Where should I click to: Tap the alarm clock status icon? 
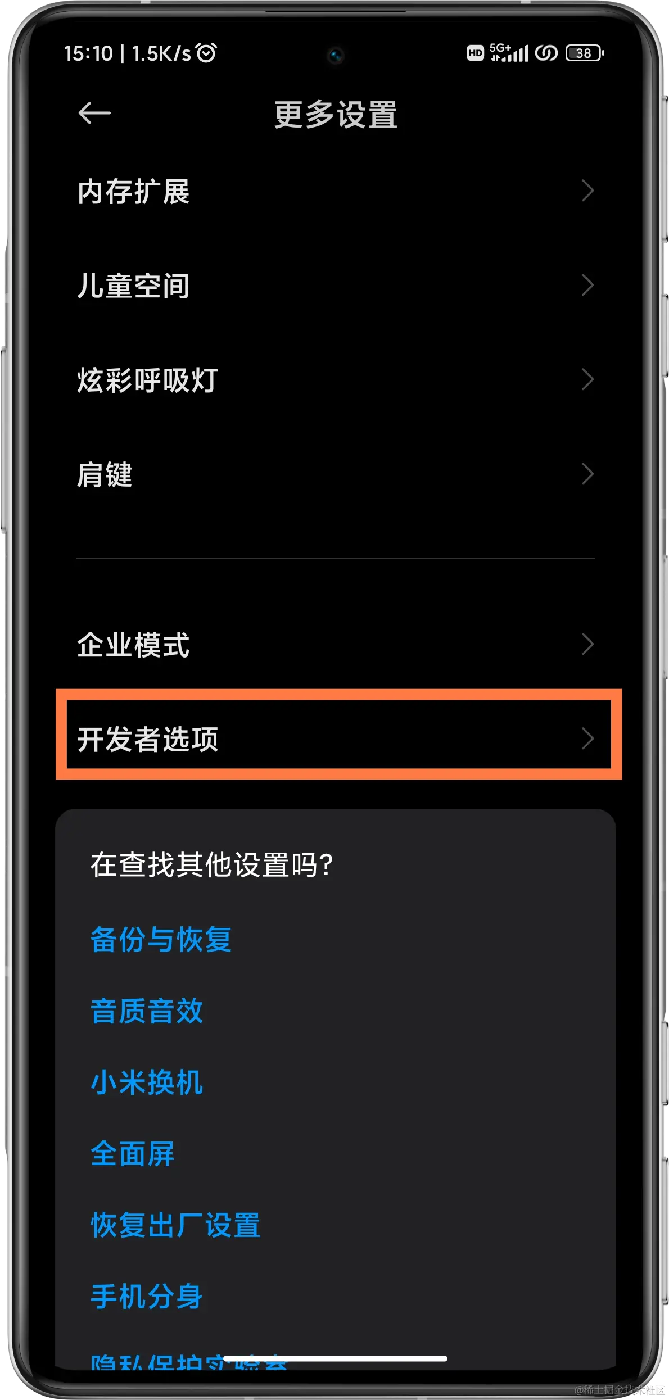[x=206, y=53]
